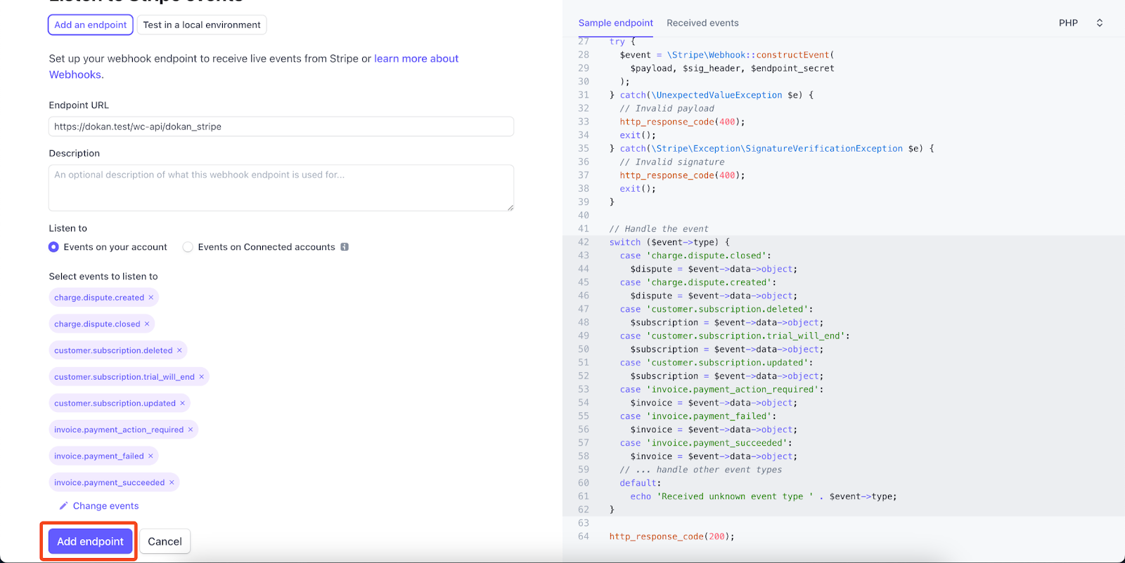This screenshot has width=1125, height=563.
Task: Click info icon next to Connected accounts
Action: tap(345, 247)
